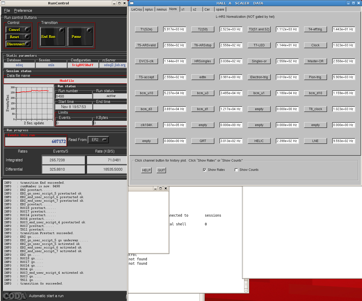Click the QRT channel button
This screenshot has width=362, height=301.
[x=203, y=141]
